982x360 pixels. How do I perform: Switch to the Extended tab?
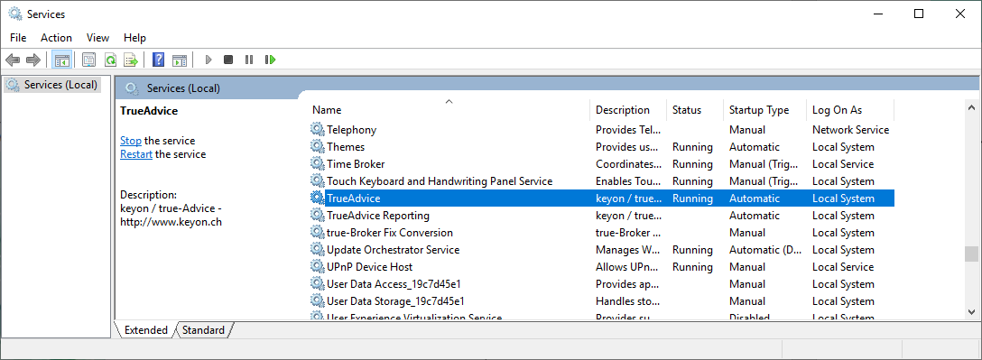tap(146, 330)
